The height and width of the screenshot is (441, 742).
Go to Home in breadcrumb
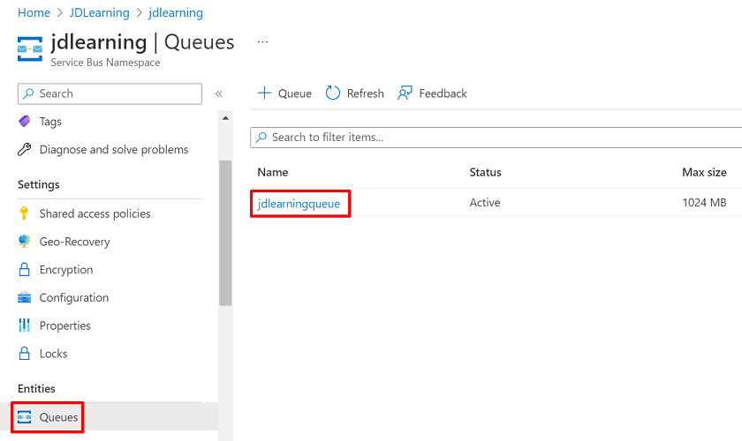click(x=34, y=12)
